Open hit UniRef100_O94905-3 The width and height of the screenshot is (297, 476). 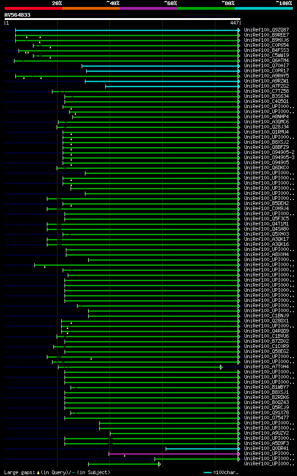[269, 158]
